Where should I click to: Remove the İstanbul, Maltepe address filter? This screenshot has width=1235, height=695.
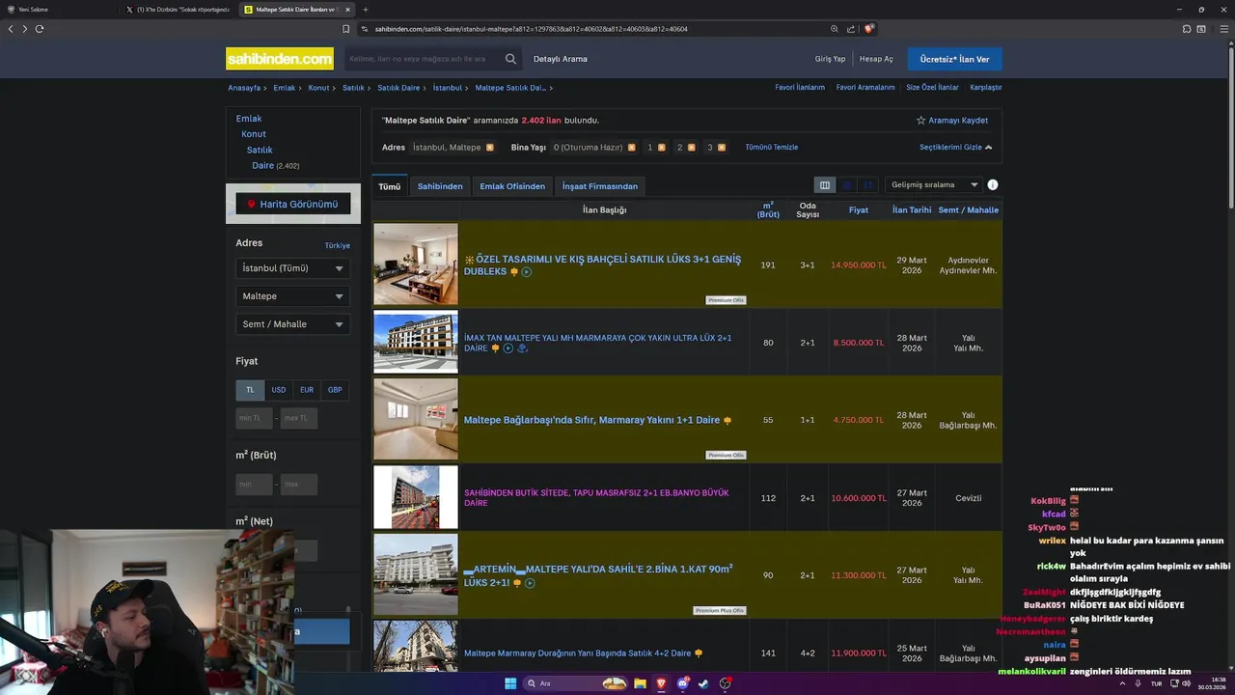point(490,148)
